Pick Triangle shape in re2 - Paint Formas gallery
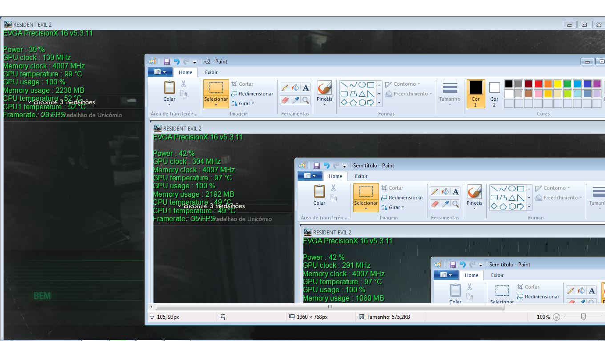 point(362,94)
